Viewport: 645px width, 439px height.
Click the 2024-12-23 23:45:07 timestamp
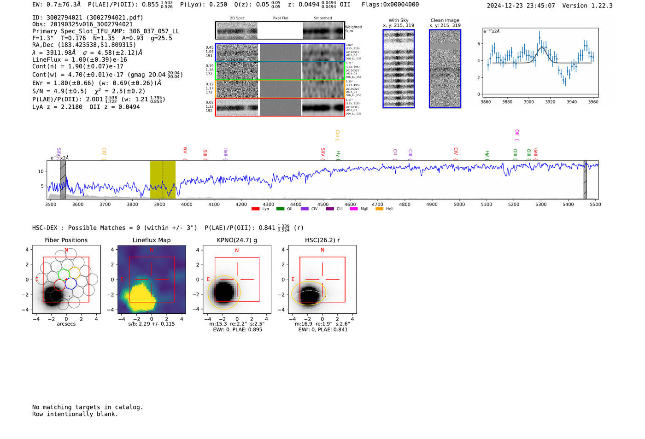(x=521, y=6)
